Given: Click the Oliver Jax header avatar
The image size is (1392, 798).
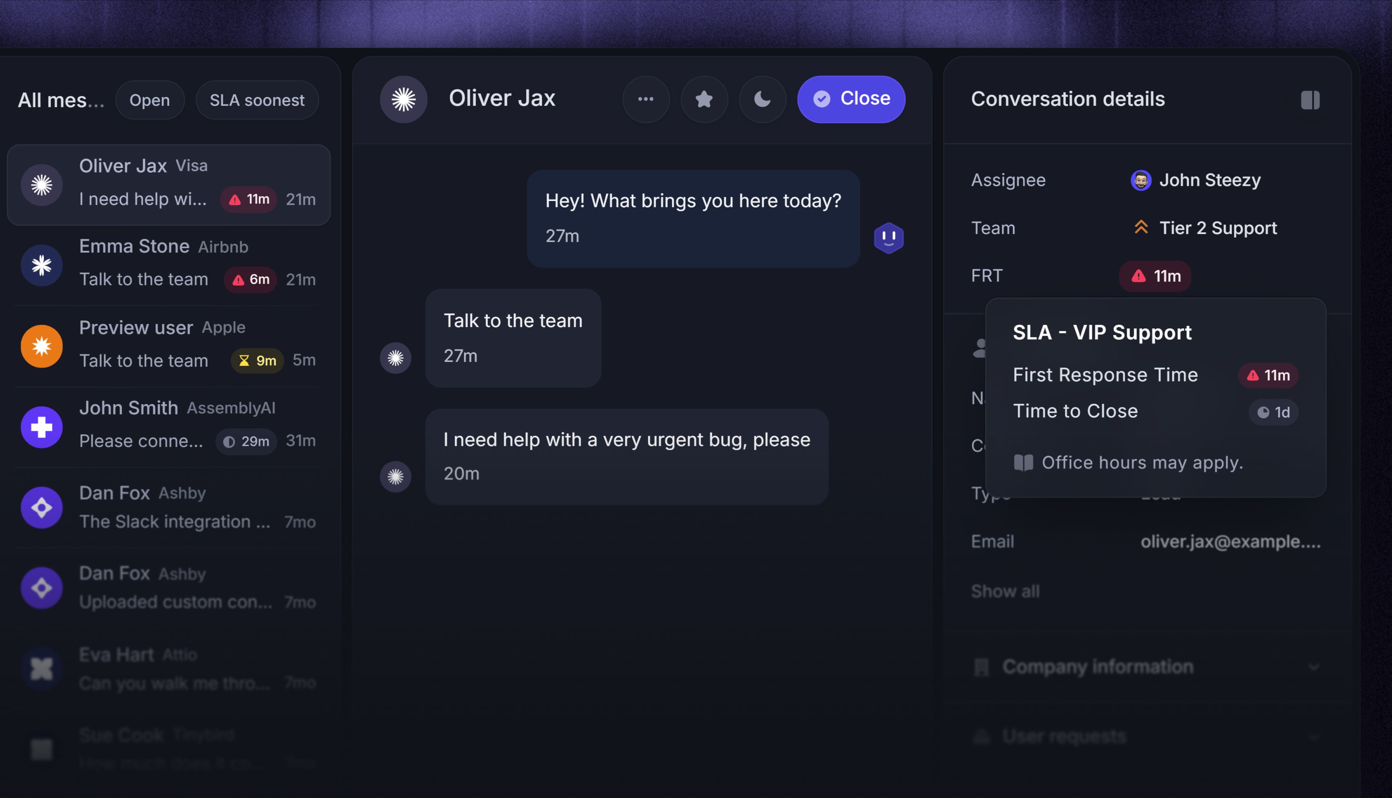Looking at the screenshot, I should (404, 99).
